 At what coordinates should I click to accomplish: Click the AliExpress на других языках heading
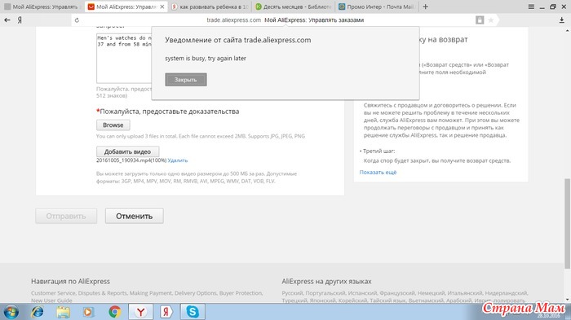tap(326, 282)
